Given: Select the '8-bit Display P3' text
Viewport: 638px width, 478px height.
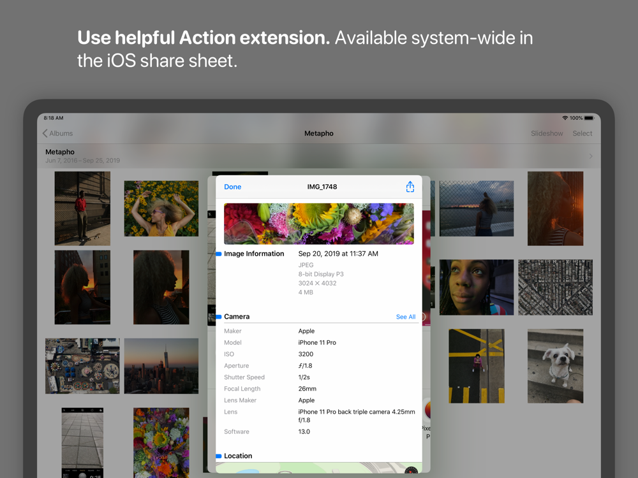Looking at the screenshot, I should (x=321, y=274).
